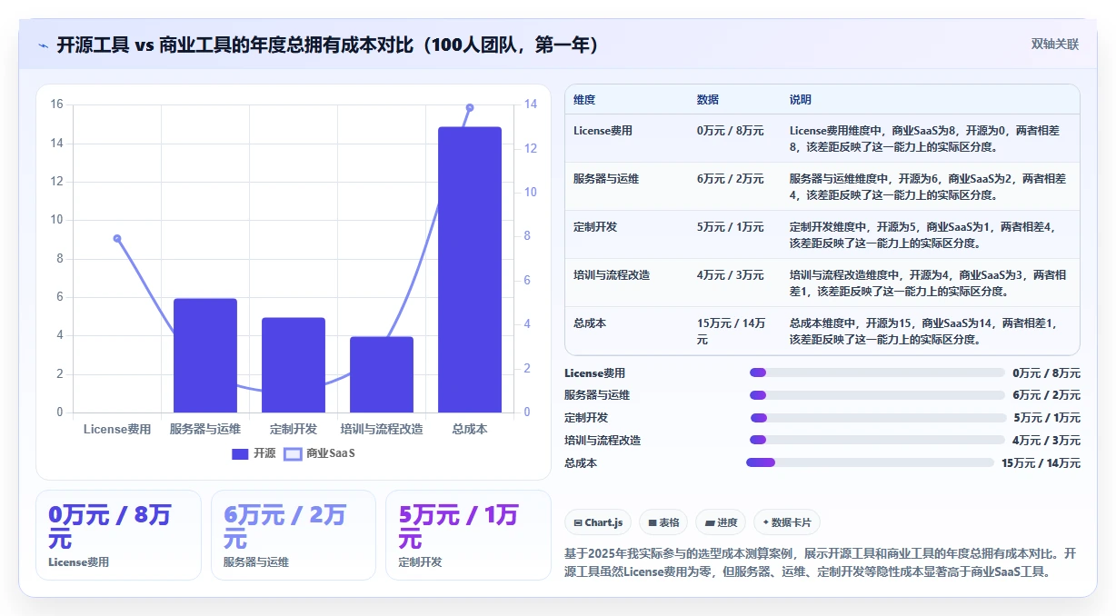Click table cell 15万元 / 14万元
1116x616 pixels.
[x=732, y=331]
